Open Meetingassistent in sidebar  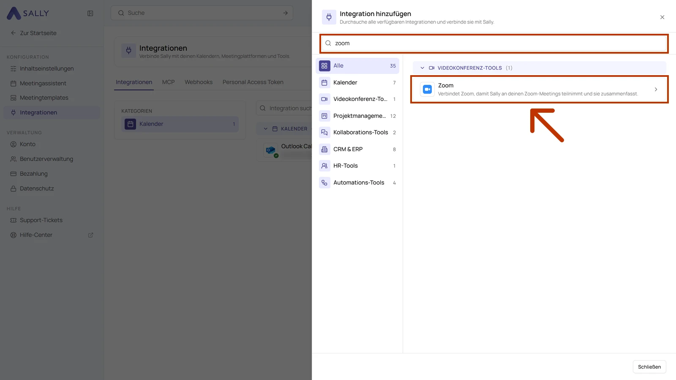52,84
